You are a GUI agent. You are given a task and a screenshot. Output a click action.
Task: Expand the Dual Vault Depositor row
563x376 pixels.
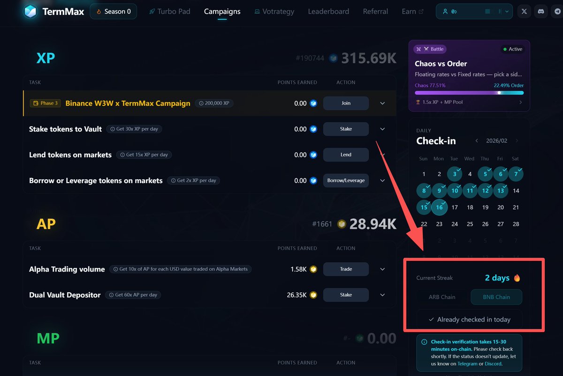tap(382, 295)
